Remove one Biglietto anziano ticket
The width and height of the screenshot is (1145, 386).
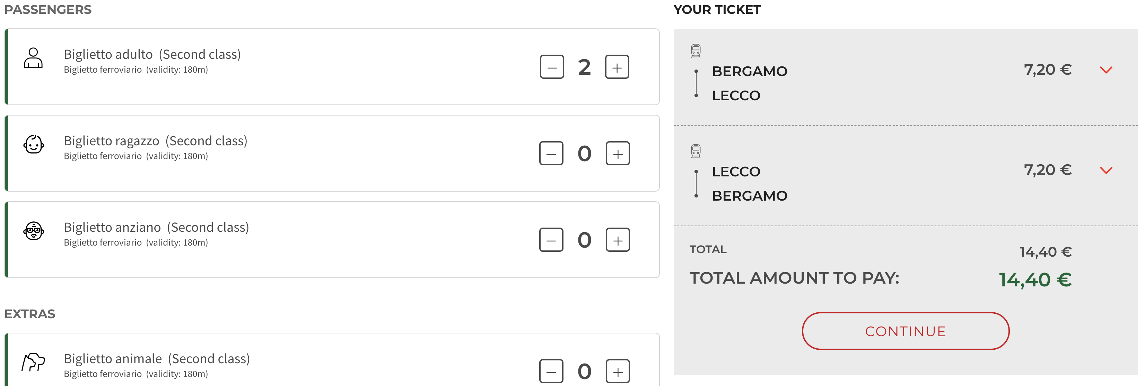(x=551, y=240)
